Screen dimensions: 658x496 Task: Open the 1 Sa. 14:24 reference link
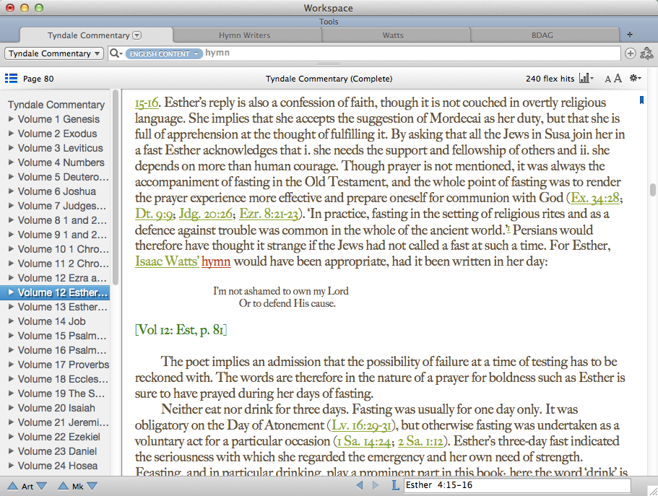[x=364, y=441]
